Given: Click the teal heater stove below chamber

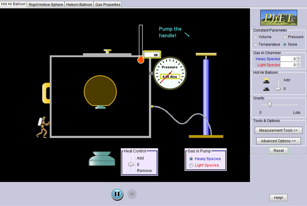Looking at the screenshot, I should tap(102, 159).
